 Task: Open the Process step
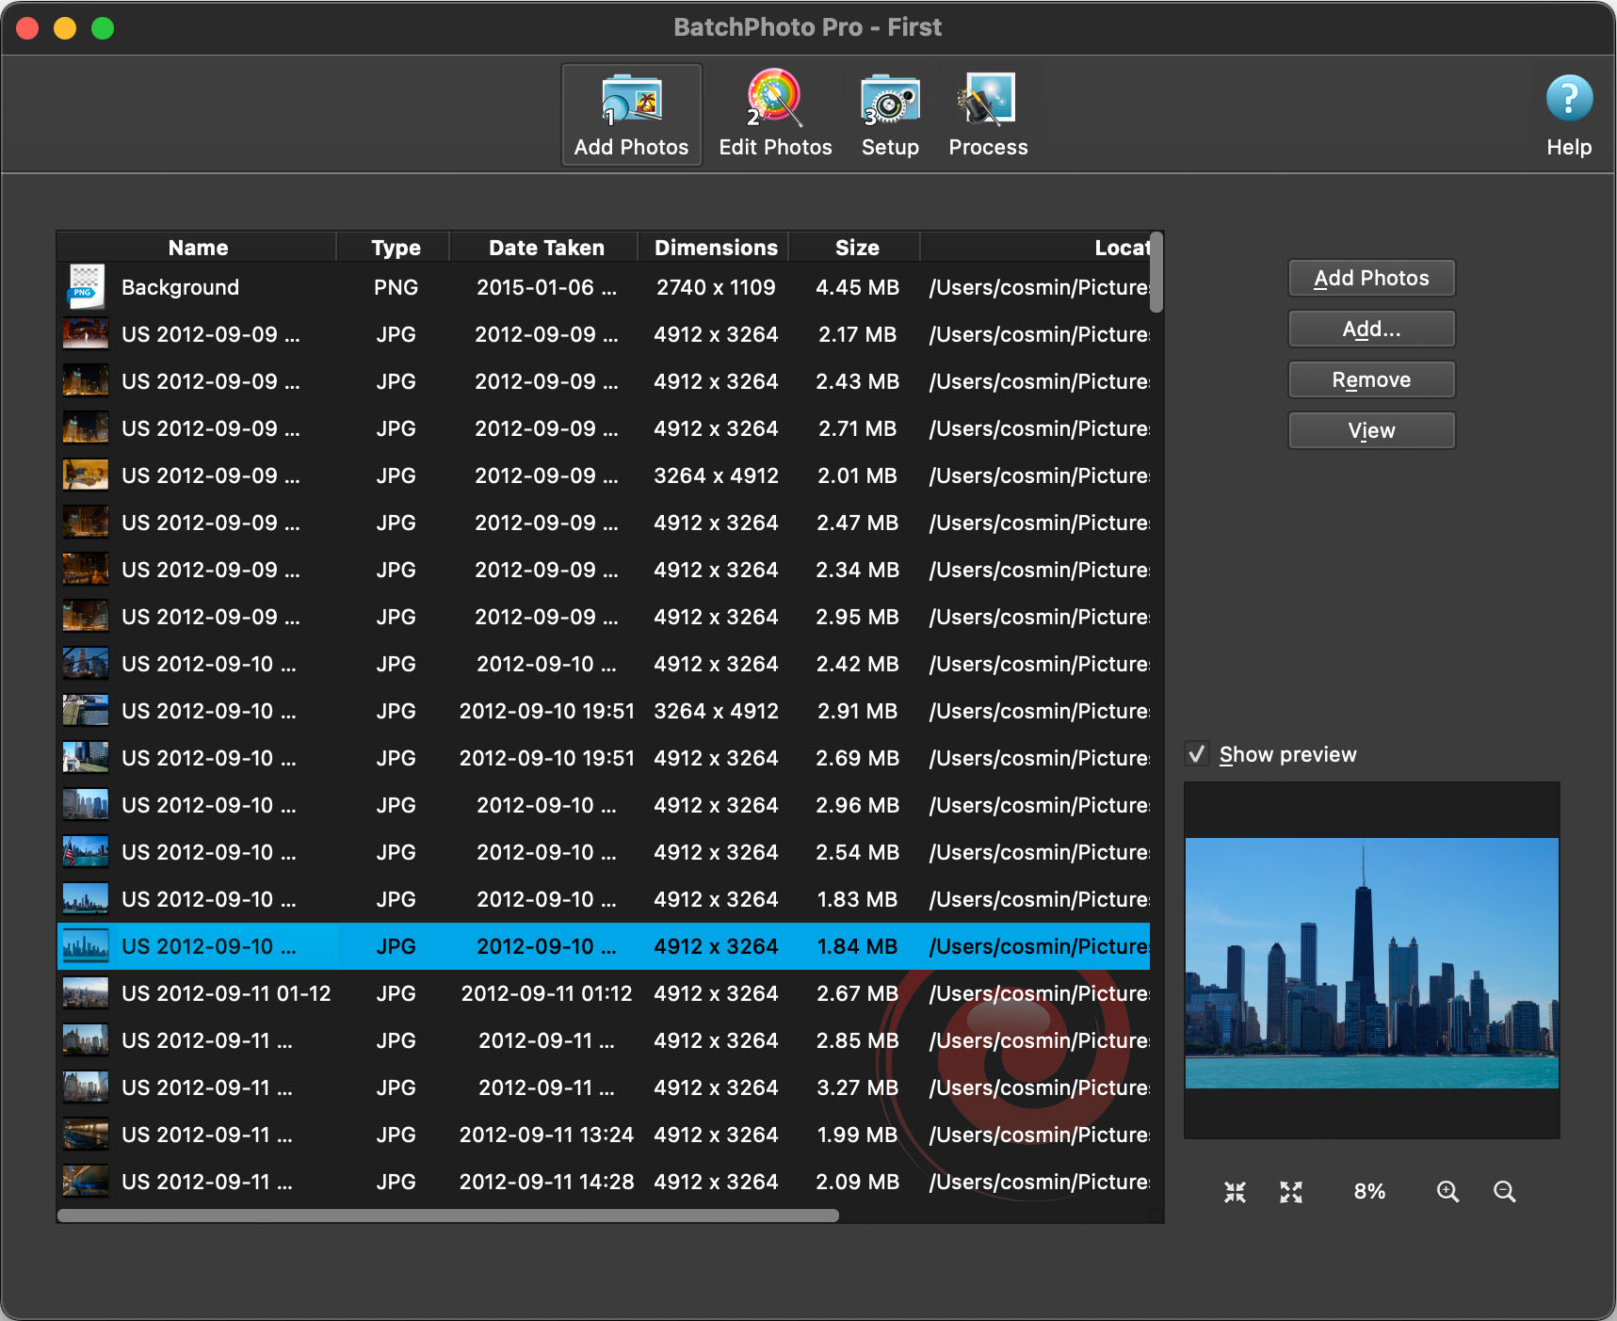click(x=987, y=115)
